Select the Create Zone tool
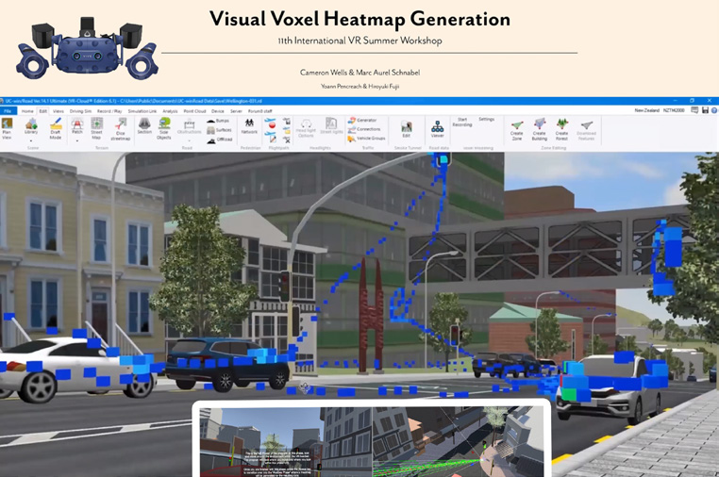 pos(517,129)
